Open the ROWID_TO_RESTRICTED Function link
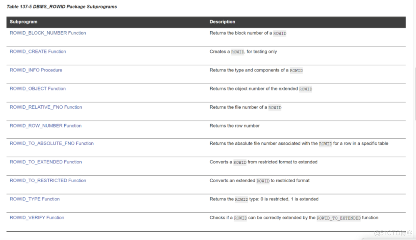Viewport: 416px width, 240px height. (x=48, y=180)
